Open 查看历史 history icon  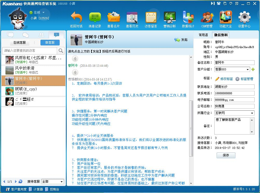pos(132,18)
